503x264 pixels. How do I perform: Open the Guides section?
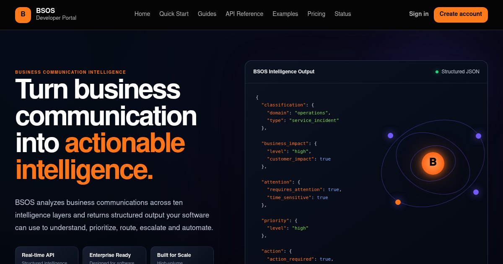[207, 14]
